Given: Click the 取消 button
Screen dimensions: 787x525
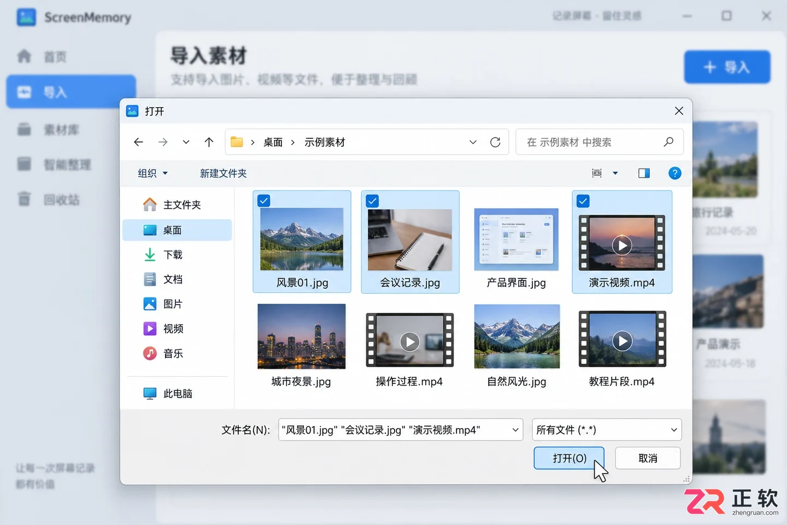Looking at the screenshot, I should [x=648, y=458].
